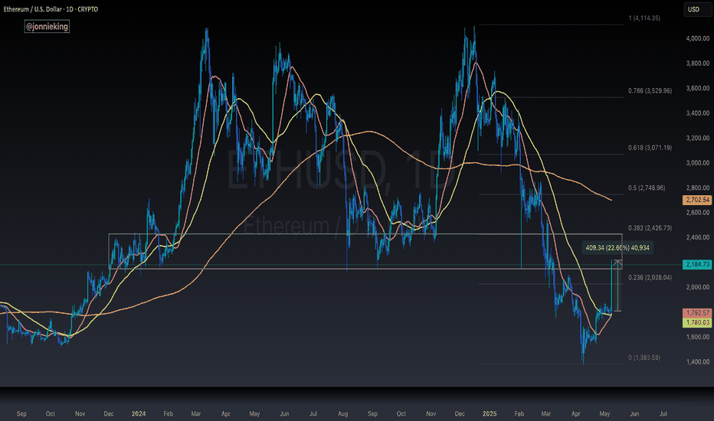Select the 2,184.73 current price label
The width and height of the screenshot is (714, 421).
pos(697,264)
